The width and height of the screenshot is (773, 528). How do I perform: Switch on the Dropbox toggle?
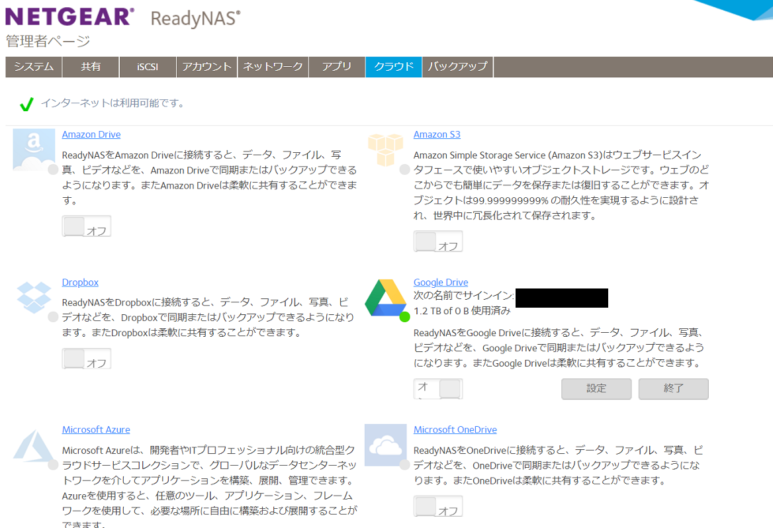point(87,359)
